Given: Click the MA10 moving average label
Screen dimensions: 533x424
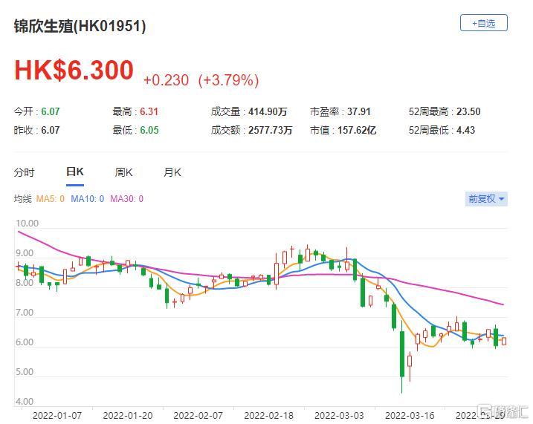Looking at the screenshot, I should (x=88, y=198).
